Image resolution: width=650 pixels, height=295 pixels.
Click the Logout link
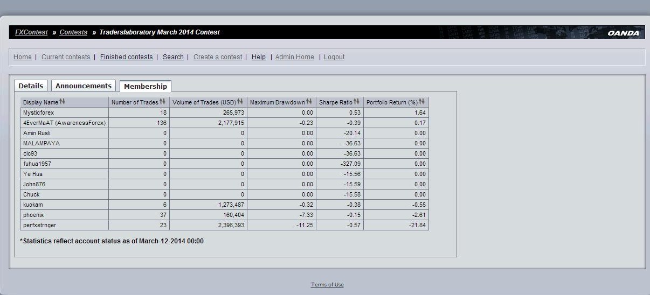(334, 57)
